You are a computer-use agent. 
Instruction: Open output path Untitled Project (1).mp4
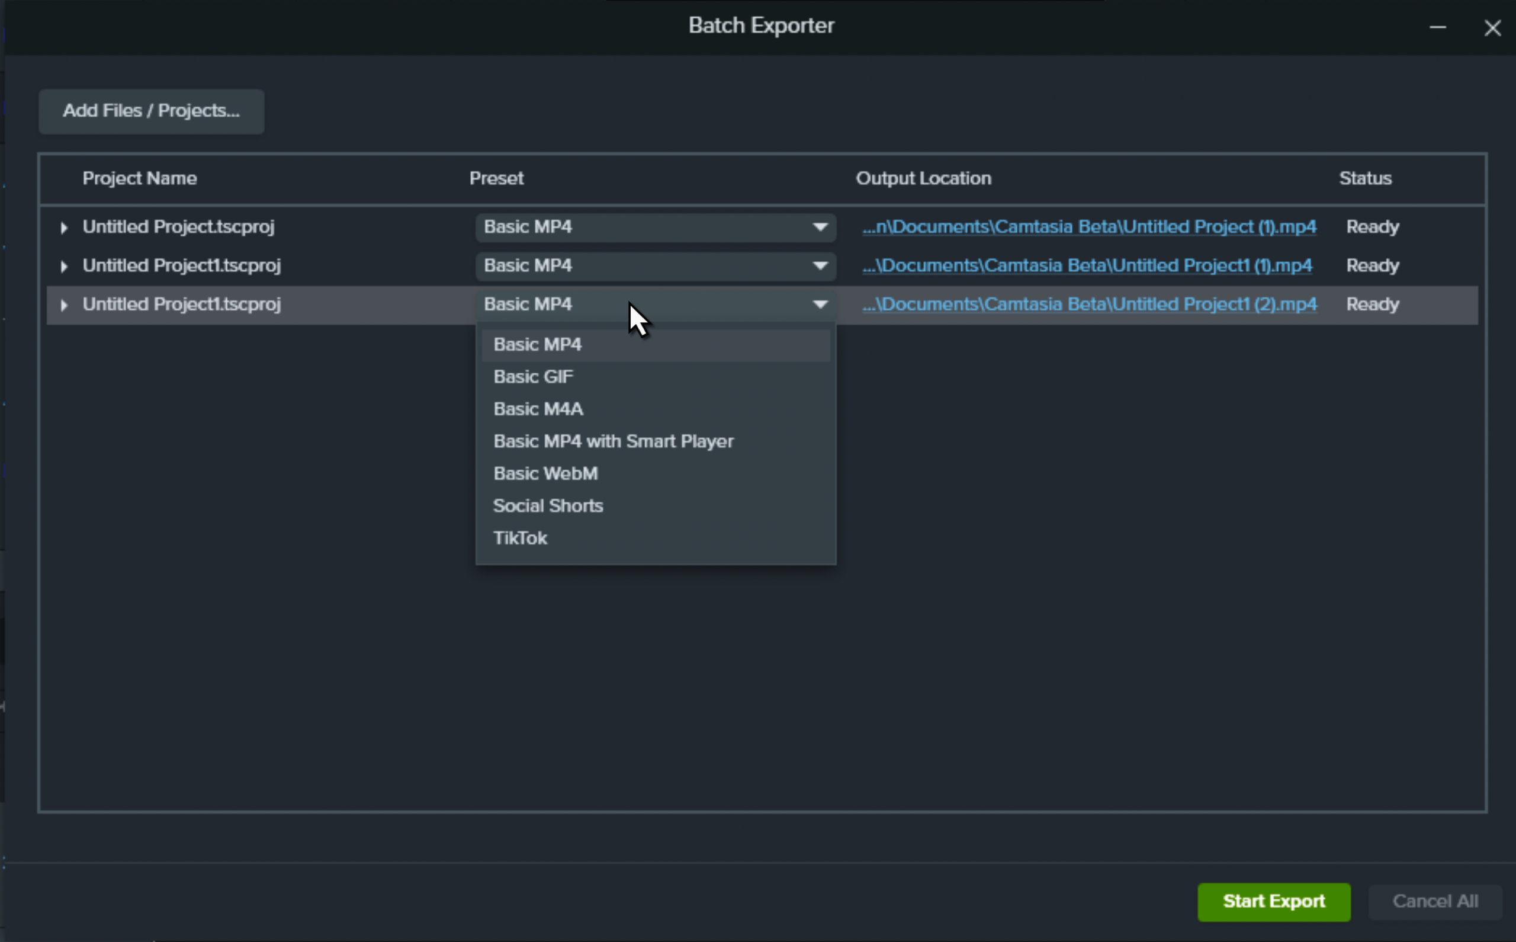point(1089,228)
